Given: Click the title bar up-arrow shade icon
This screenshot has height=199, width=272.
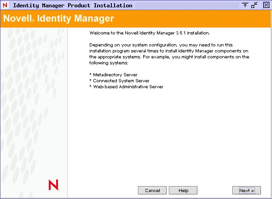Looking at the screenshot, I should 245,5.
